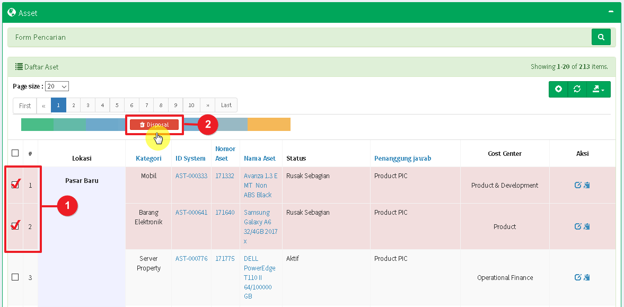Click the add asset plus icon
Screen dimensions: 624x307
[x=558, y=89]
